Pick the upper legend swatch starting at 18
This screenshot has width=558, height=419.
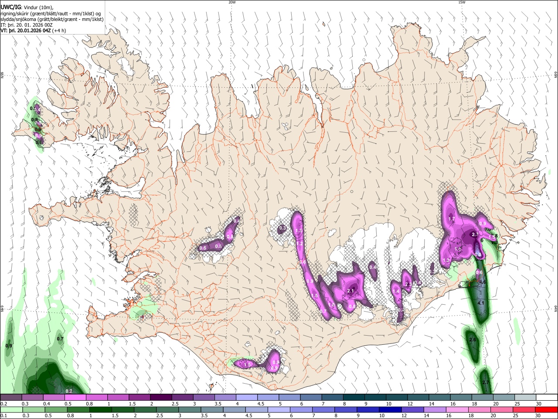click(x=483, y=398)
